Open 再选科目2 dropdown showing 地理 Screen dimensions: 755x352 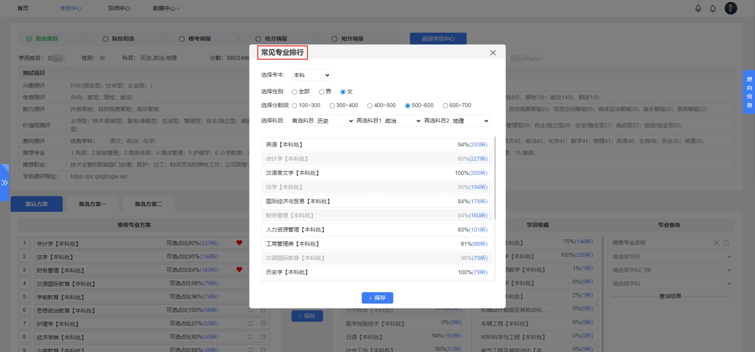471,121
